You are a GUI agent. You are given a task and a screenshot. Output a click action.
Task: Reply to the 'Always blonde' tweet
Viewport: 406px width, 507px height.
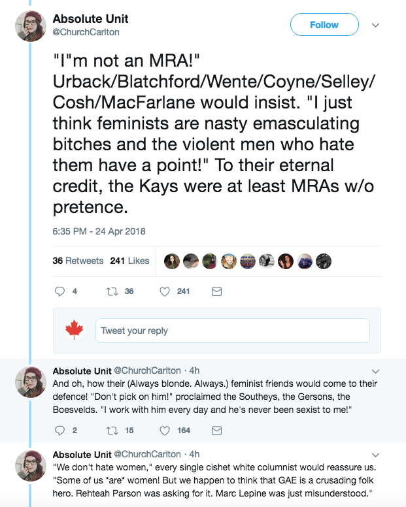(59, 430)
